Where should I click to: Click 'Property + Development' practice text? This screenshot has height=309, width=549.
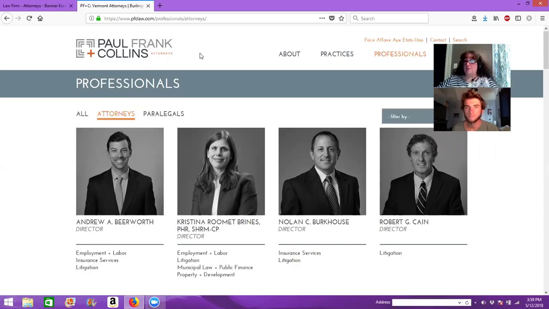206,275
